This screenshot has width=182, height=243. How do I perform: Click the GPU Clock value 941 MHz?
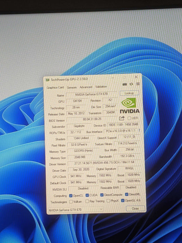(x=76, y=176)
